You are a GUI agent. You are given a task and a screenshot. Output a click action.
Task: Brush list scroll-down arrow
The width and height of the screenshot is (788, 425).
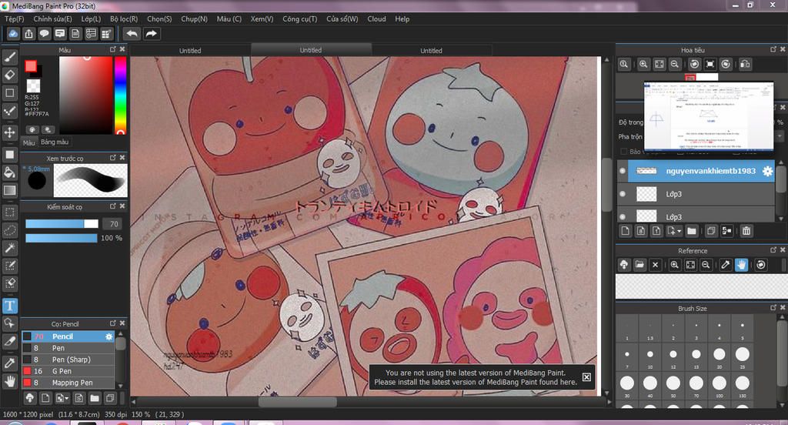pos(120,386)
